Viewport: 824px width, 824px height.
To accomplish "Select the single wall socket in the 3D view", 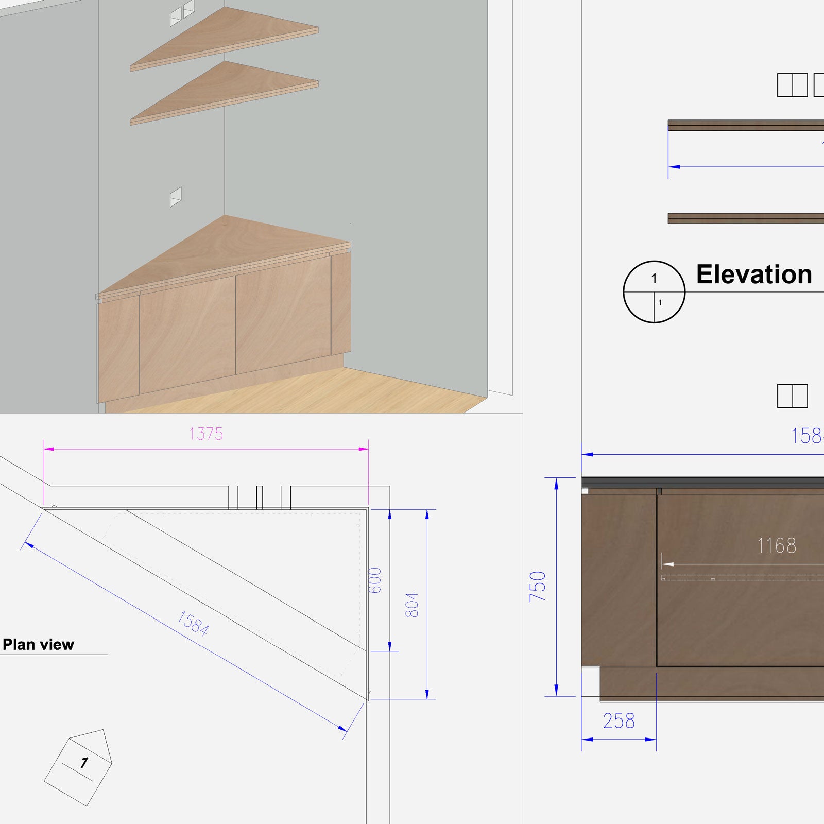I will pyautogui.click(x=176, y=197).
